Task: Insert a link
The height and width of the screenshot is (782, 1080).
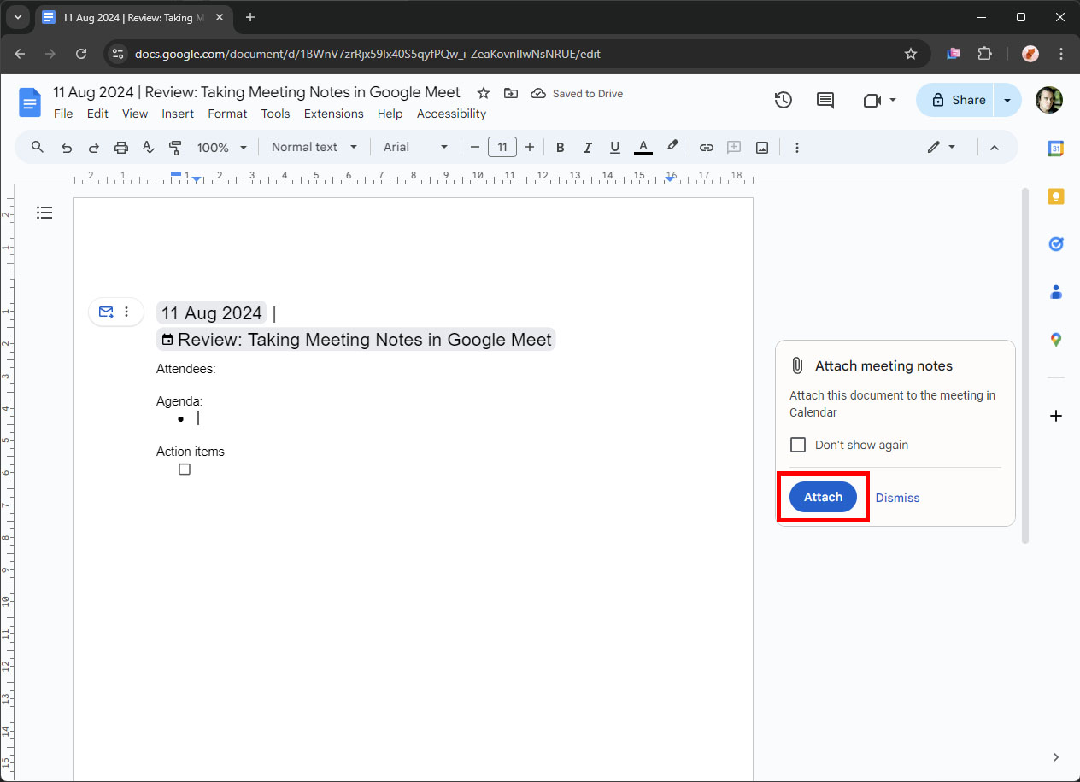Action: click(707, 148)
